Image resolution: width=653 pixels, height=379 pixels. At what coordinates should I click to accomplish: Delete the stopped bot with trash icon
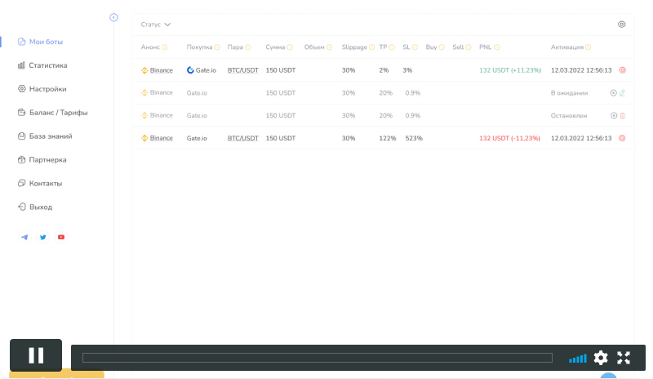623,116
